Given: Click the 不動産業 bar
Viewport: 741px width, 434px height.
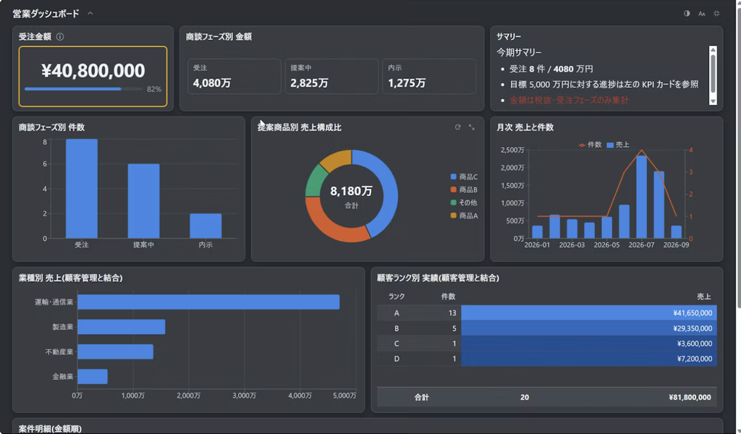Looking at the screenshot, I should (115, 352).
